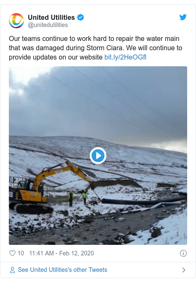The image size is (196, 282).
Task: Click the yellow excavator in the video thumbnail
Action: pos(48,187)
